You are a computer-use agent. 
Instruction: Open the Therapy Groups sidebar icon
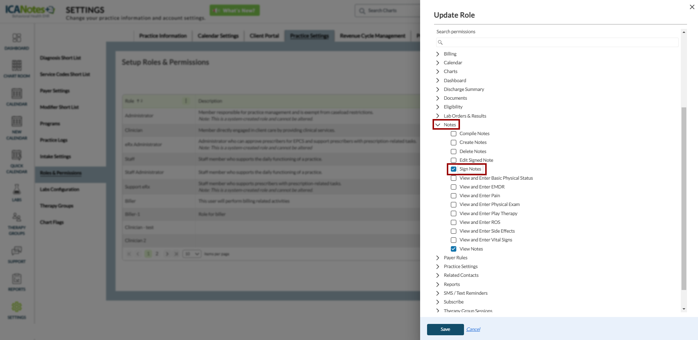[17, 217]
